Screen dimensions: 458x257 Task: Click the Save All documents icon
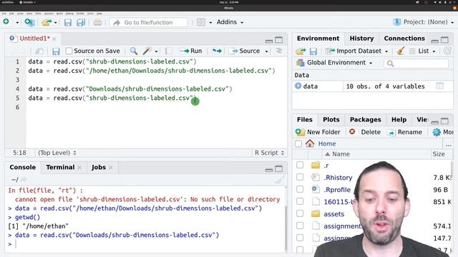[x=81, y=22]
